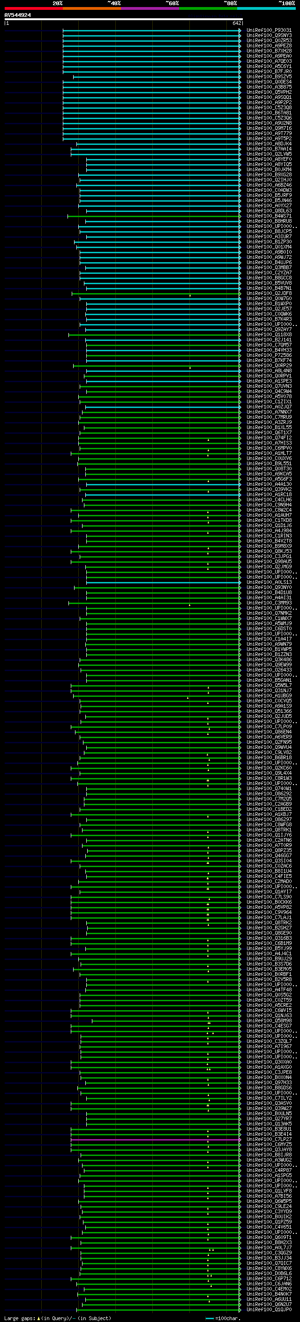Select hit label UniRef100_C6MYZ5

tap(269, 1144)
